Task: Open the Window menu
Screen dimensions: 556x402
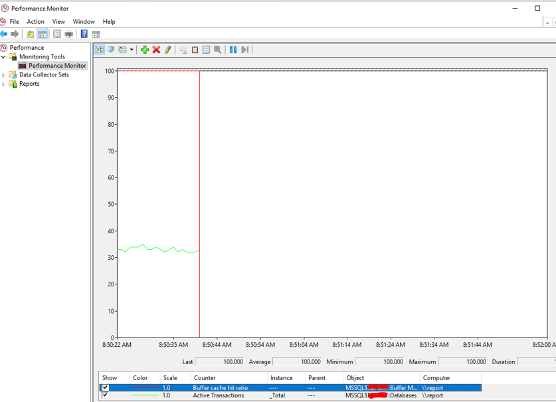Action: click(x=84, y=22)
